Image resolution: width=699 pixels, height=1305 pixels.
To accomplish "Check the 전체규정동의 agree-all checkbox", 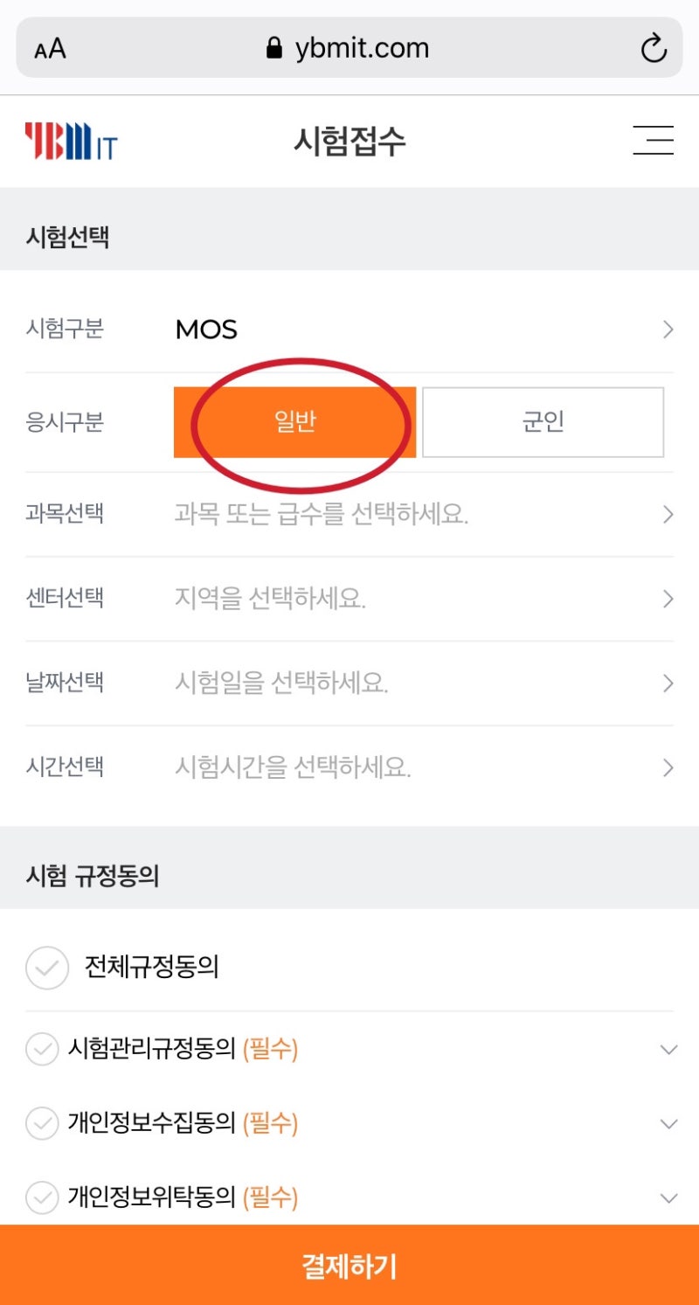I will [x=46, y=968].
